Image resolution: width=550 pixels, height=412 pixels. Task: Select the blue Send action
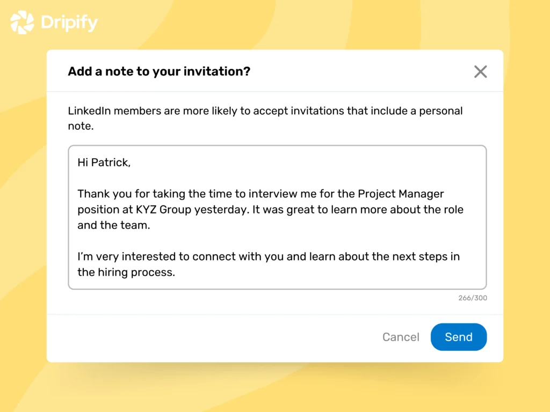(x=458, y=337)
